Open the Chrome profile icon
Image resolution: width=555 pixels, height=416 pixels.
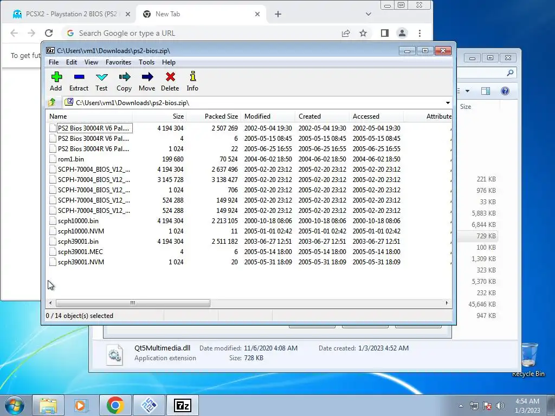pyautogui.click(x=402, y=33)
